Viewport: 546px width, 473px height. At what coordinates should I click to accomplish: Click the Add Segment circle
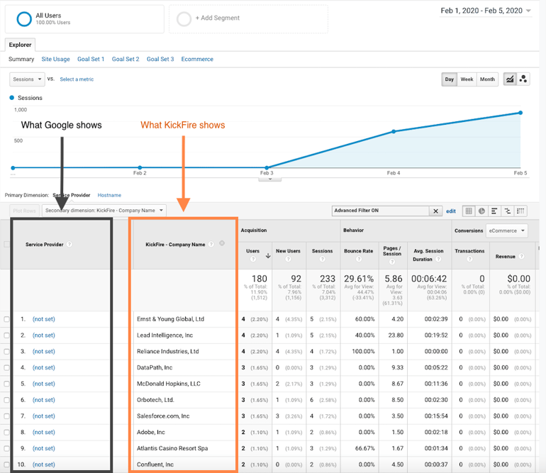[184, 19]
